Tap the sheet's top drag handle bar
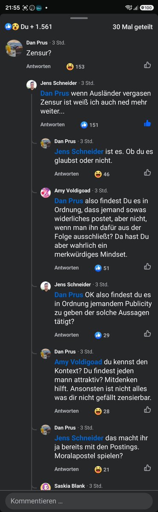Image resolution: width=158 pixels, height=512 pixels. tap(79, 18)
